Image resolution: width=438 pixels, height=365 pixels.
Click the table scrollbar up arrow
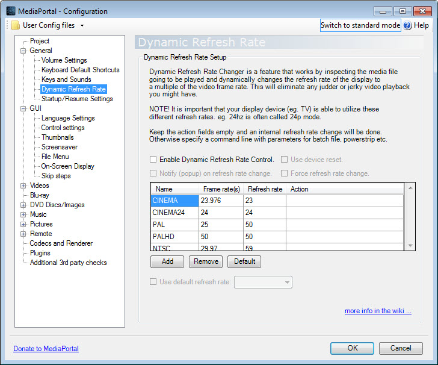[410, 188]
